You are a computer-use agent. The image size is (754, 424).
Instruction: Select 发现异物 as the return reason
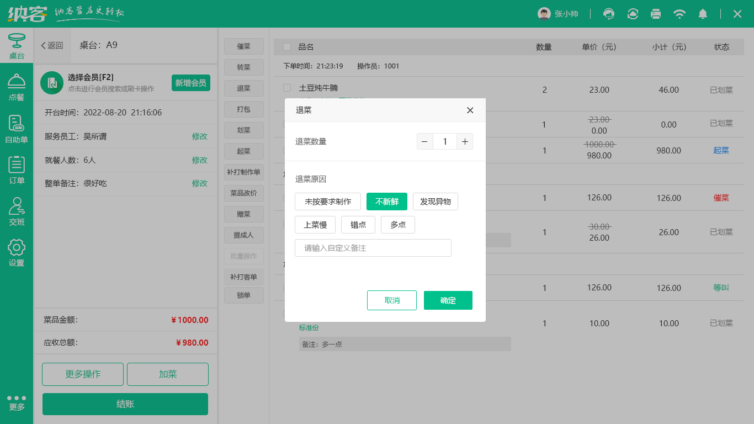coord(436,202)
